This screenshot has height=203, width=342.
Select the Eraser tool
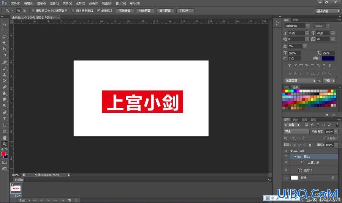pyautogui.click(x=4, y=87)
